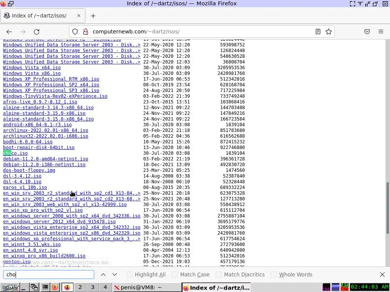Viewport: 390px width, 292px height.
Task: Select the Index of /~dartz/isos/ tab
Action: click(x=43, y=16)
